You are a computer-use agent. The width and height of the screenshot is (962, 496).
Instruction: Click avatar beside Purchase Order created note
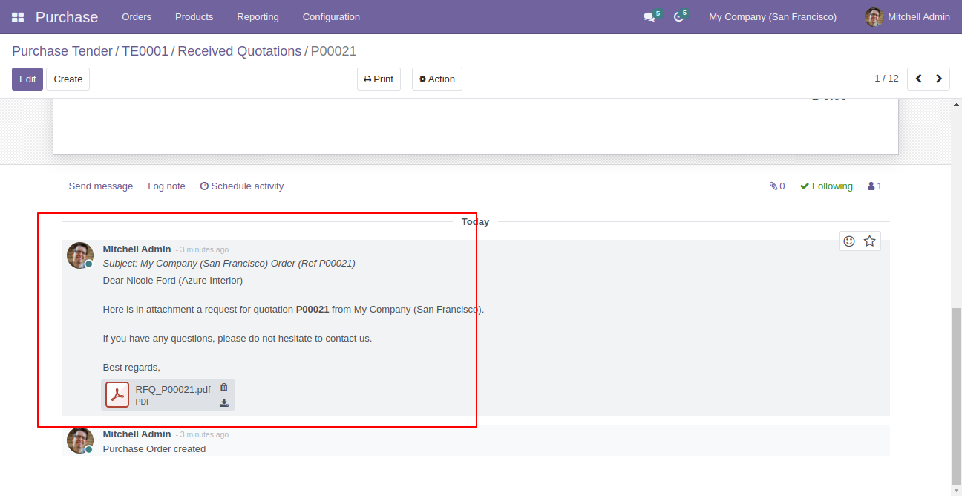[80, 440]
